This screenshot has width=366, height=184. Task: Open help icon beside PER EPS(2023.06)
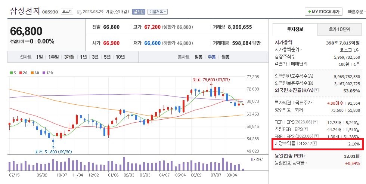coord(315,122)
